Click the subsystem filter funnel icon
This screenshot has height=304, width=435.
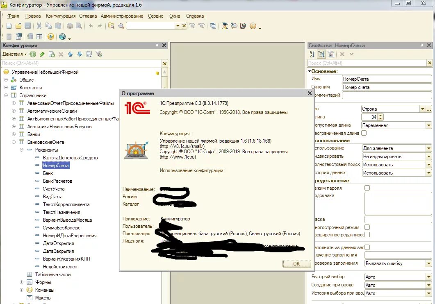point(99,54)
